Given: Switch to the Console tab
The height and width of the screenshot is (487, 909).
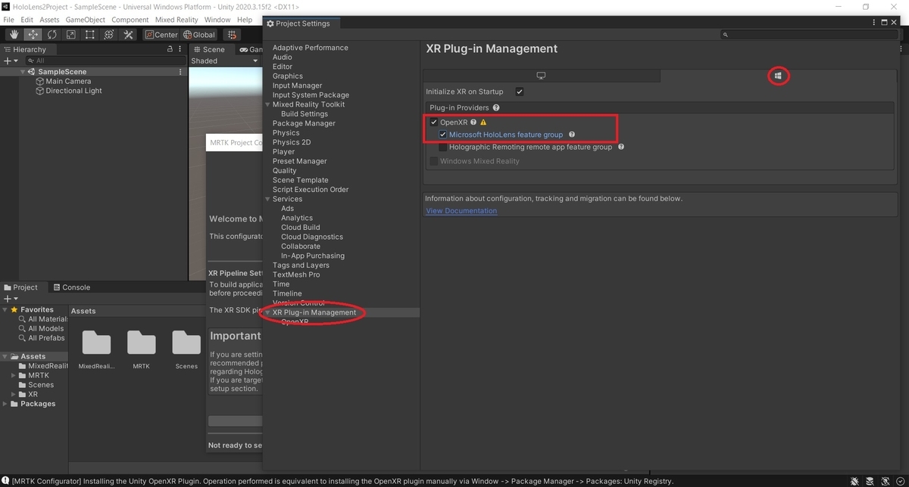Looking at the screenshot, I should point(71,287).
